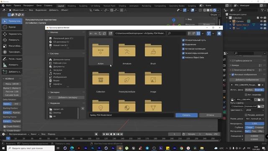Image resolution: width=268 pixels, height=151 pixels.
Task: Hide Camera in the outliner viewport
Action: click(261, 21)
